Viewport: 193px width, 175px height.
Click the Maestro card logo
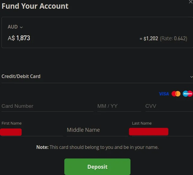click(188, 94)
